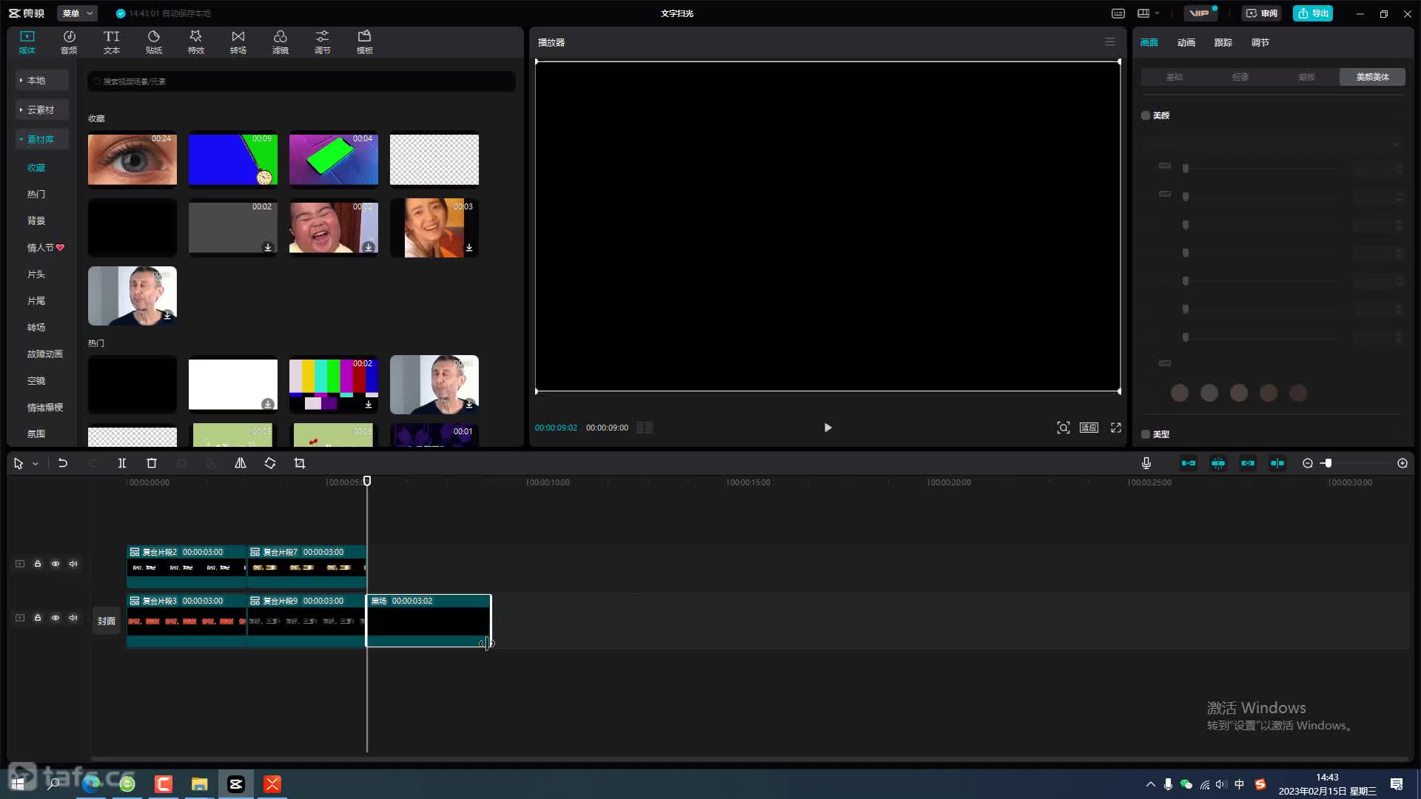Click the timeline zoom-out magnifier
The width and height of the screenshot is (1421, 799).
pos(1308,463)
